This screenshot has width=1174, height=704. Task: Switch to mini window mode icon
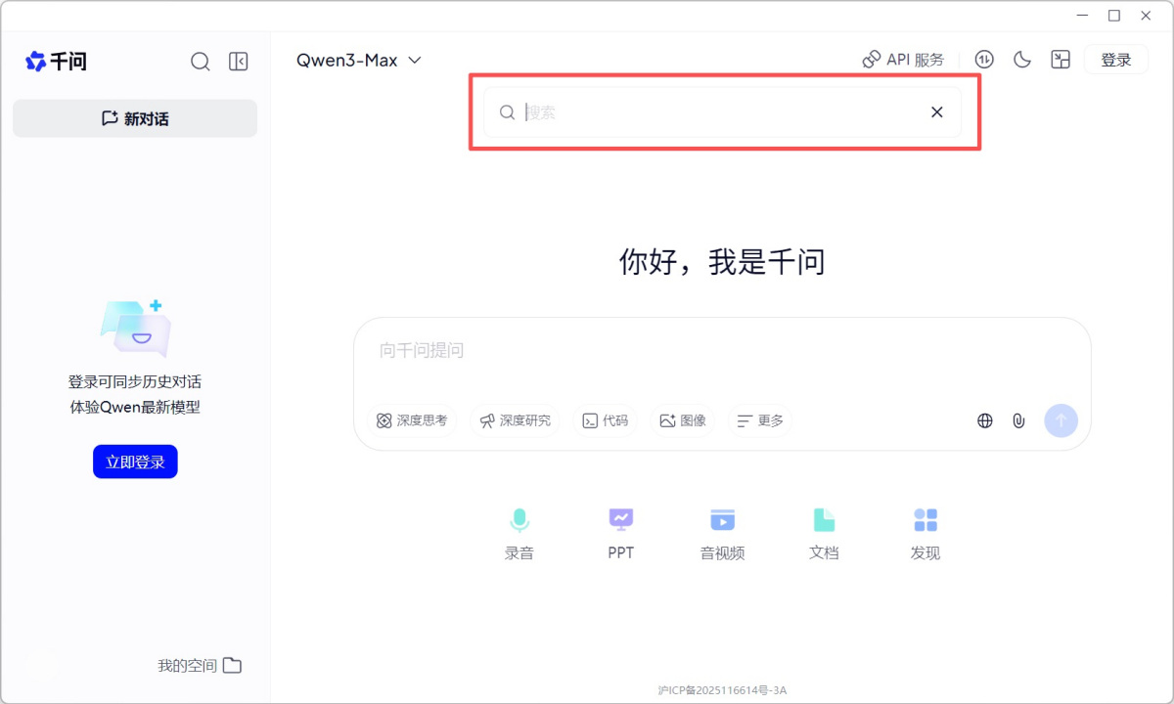(1061, 60)
